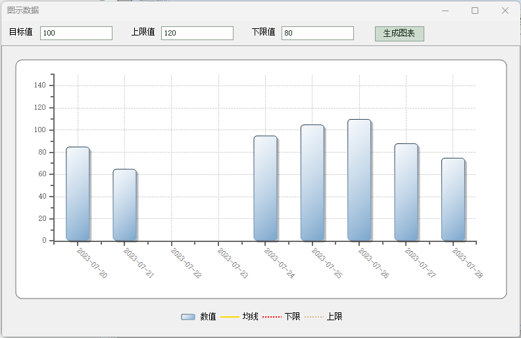This screenshot has width=521, height=338.
Task: Click the 目标值 input field
Action: pyautogui.click(x=76, y=33)
